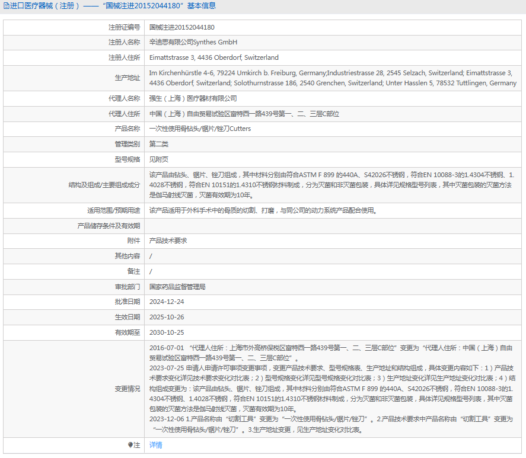The image size is (526, 458).
Task: Click the 生效日期 label
Action: [x=127, y=317]
